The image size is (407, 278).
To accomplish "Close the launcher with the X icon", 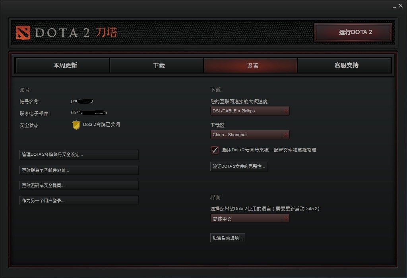I will (401, 6).
